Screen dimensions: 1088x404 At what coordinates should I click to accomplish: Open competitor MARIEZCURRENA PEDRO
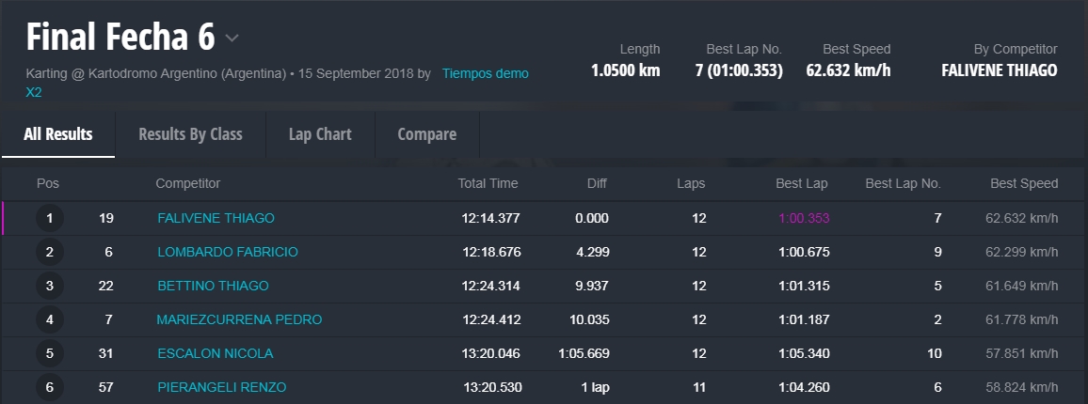(x=239, y=319)
